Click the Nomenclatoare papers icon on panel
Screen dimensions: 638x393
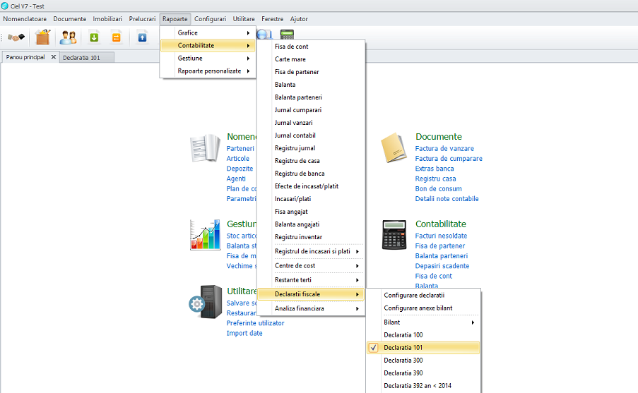[205, 147]
